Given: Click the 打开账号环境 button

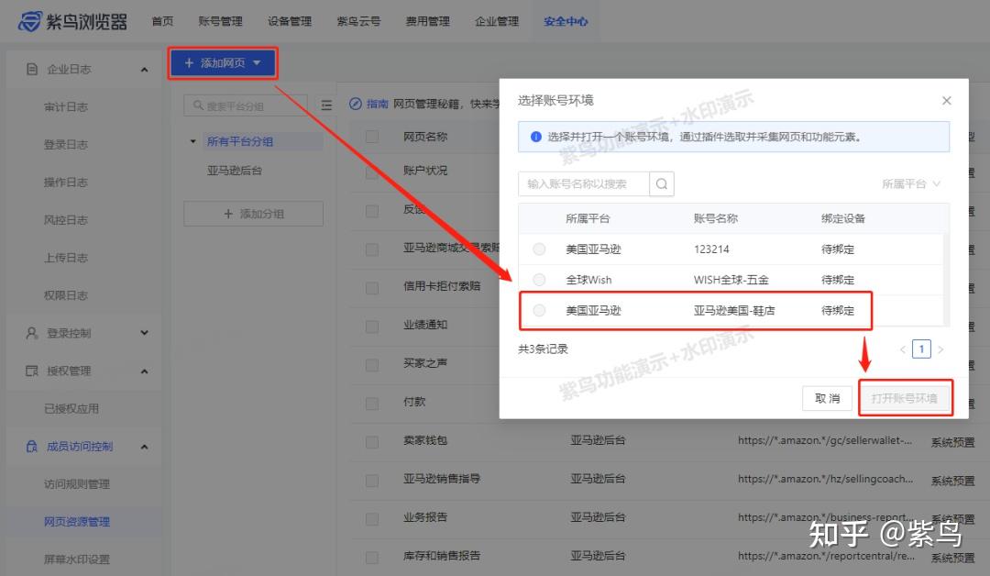Looking at the screenshot, I should (x=904, y=399).
